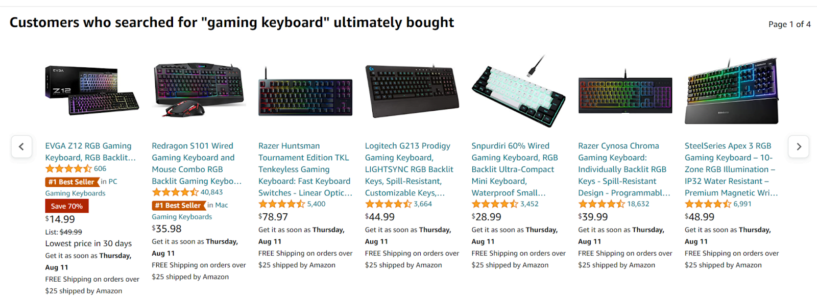Image resolution: width=817 pixels, height=298 pixels.
Task: Open the Logitech G213 star rating
Action: 389,204
